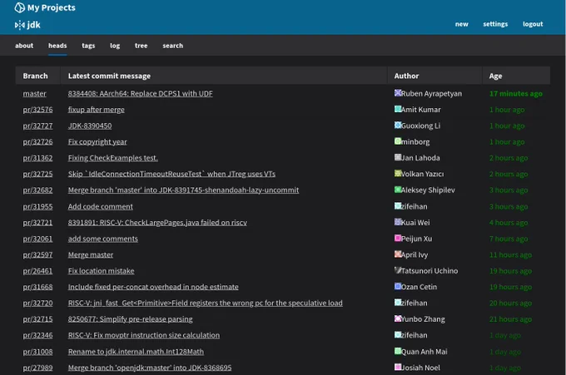The height and width of the screenshot is (375, 566).
Task: Open the 'JDK-8390450' commit message
Action: click(x=90, y=126)
